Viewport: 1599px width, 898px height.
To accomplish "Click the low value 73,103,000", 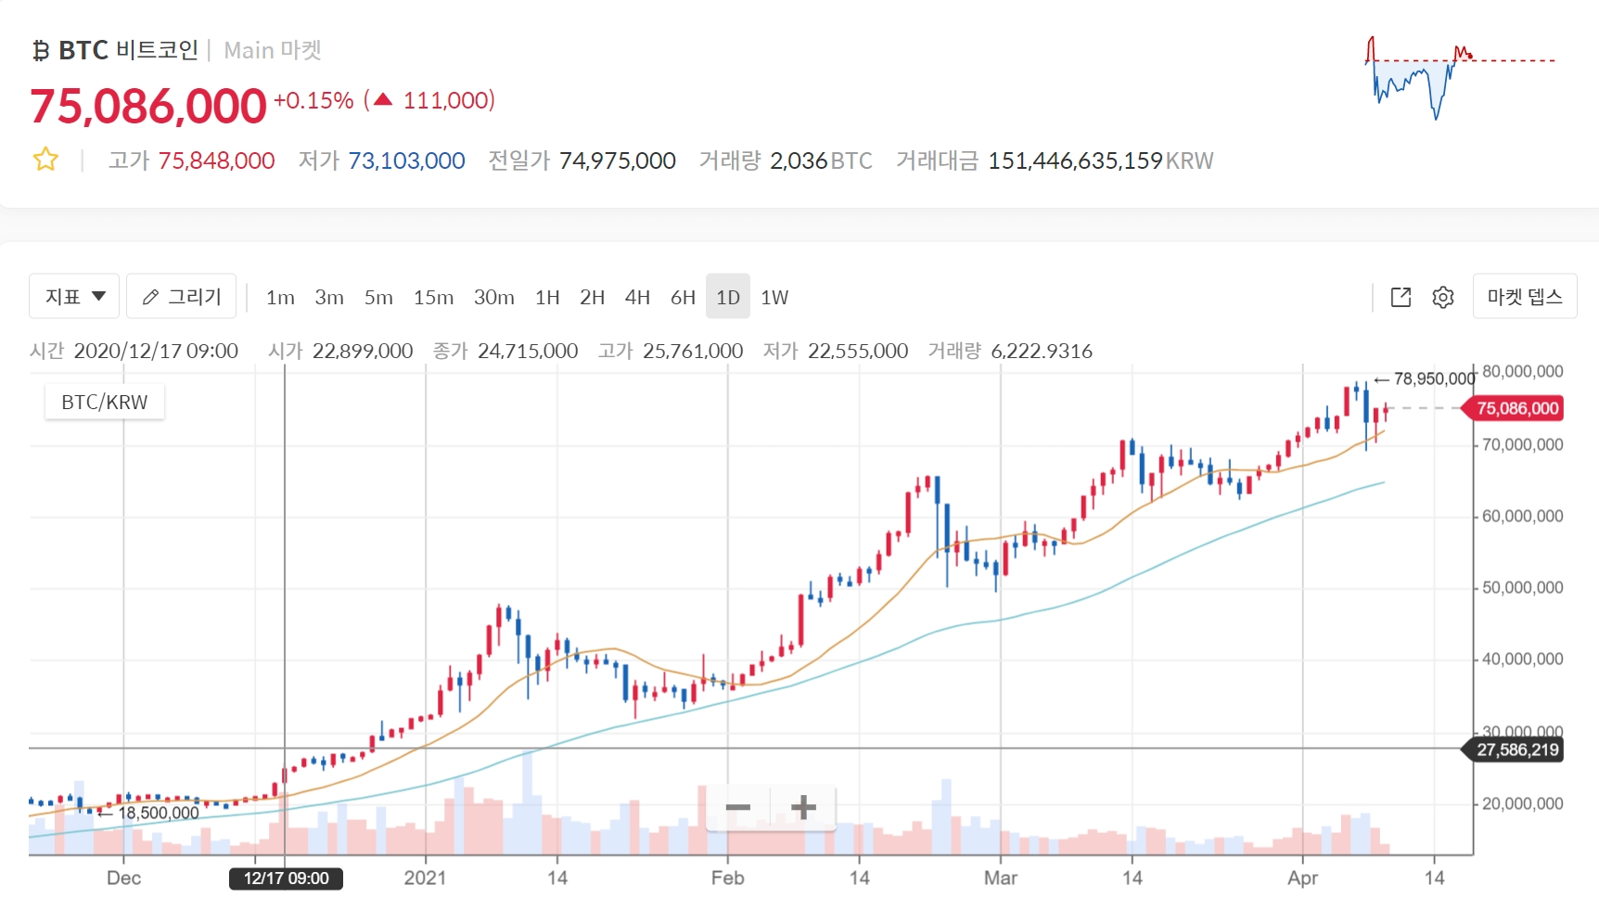I will pos(406,160).
